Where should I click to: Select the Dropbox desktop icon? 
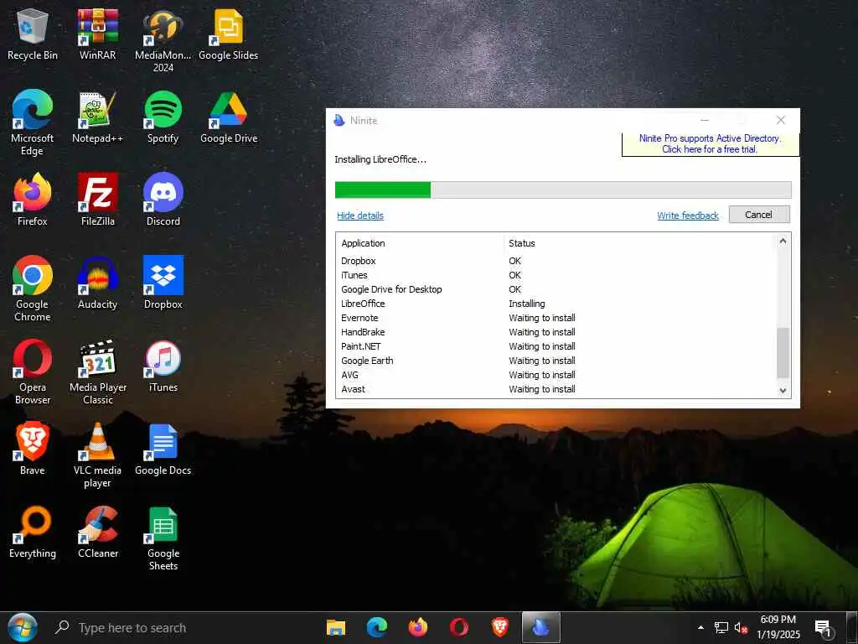coord(163,283)
